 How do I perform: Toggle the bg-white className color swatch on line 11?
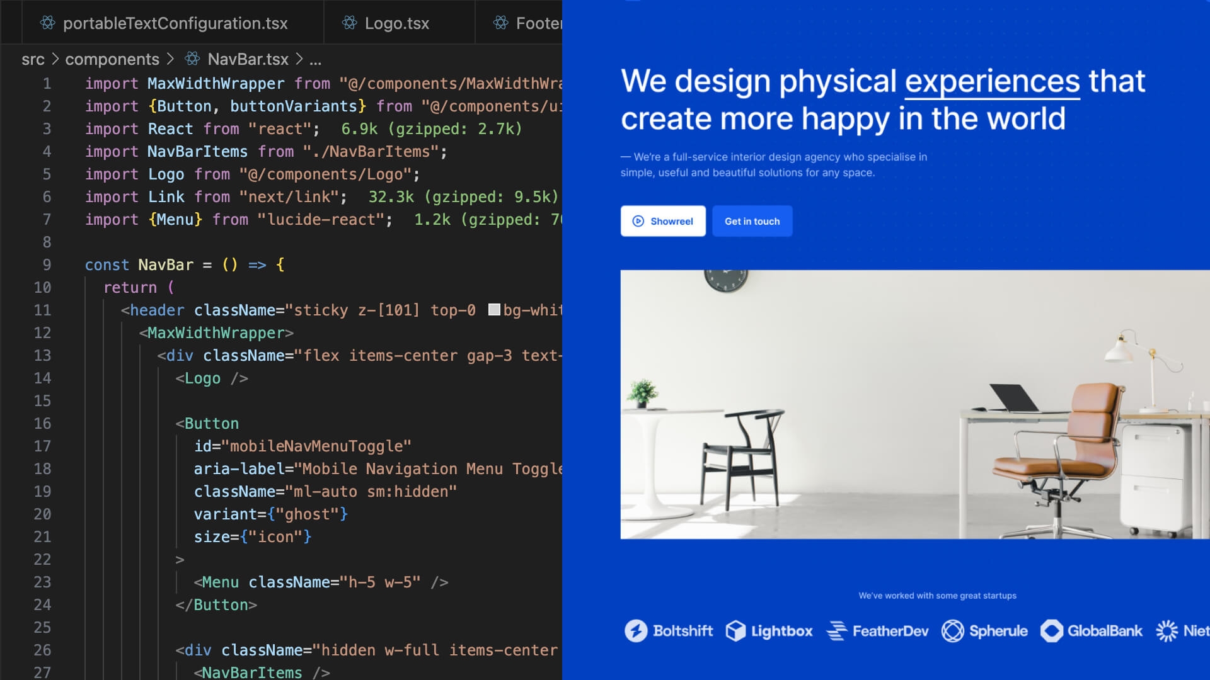pyautogui.click(x=491, y=310)
